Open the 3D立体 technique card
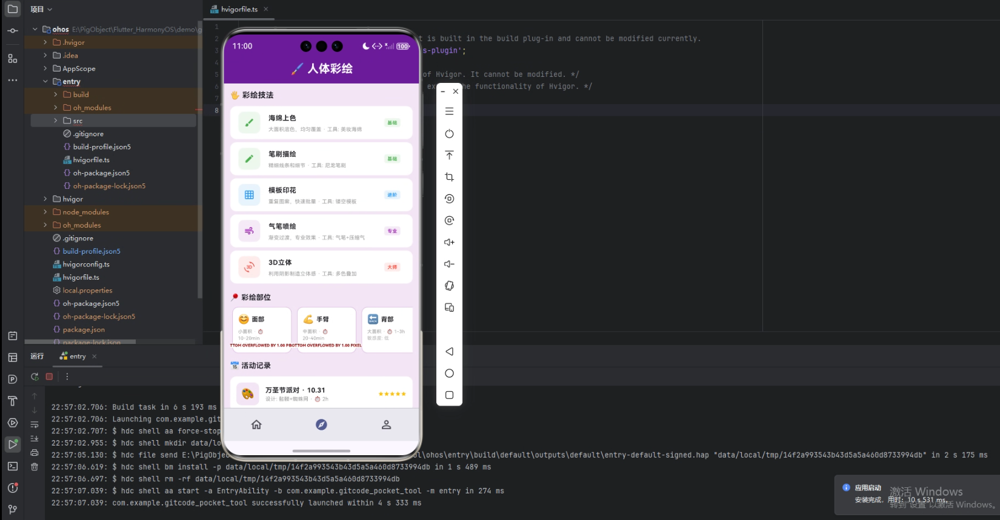Screen dimensions: 1000x520 coord(321,267)
